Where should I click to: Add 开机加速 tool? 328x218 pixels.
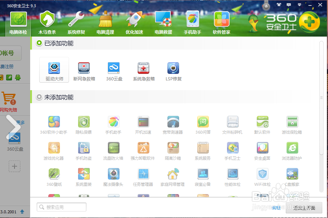point(143,125)
